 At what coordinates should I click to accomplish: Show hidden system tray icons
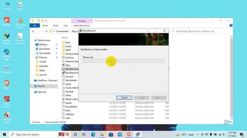[x=198, y=135]
